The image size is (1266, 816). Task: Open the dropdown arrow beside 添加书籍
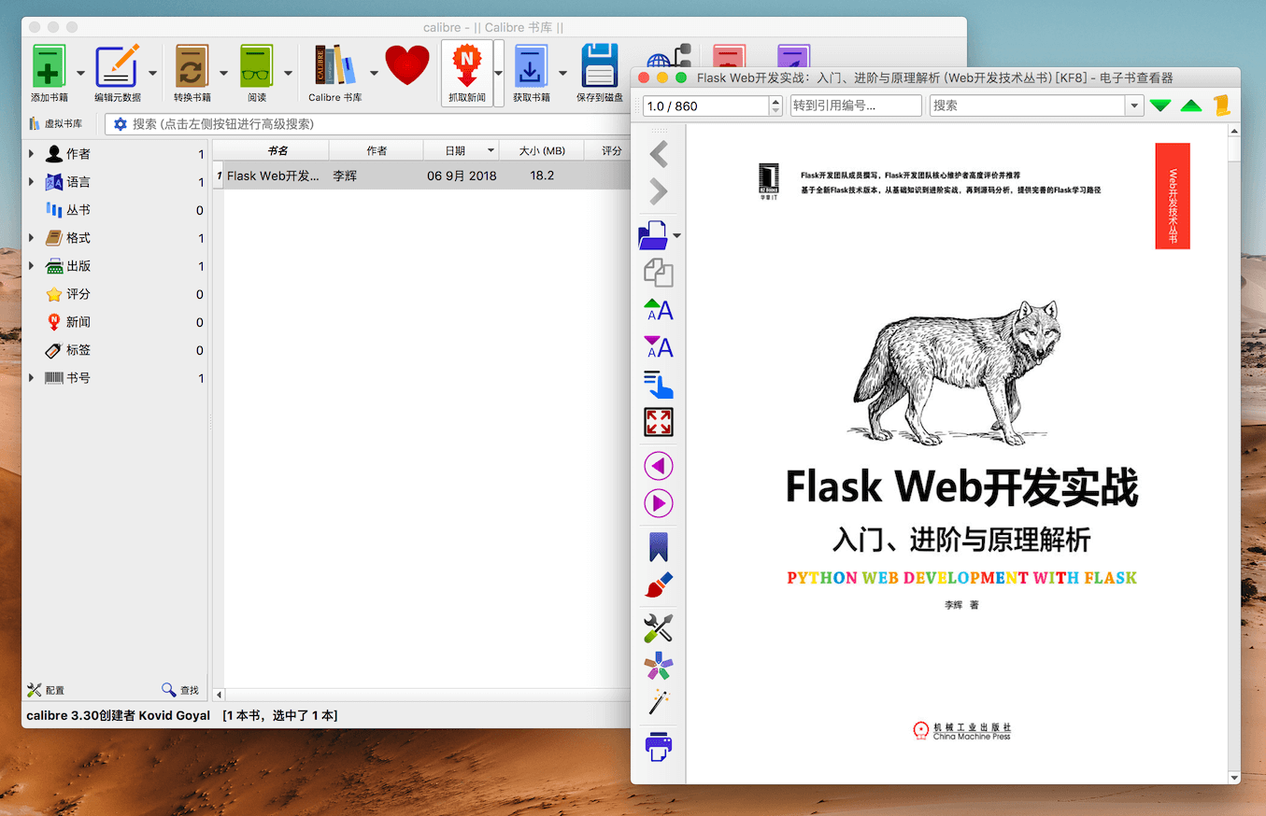click(80, 73)
